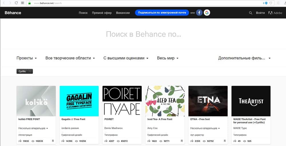286x146 pixels.
Task: Open author Denis Masharov profile
Action: (114, 128)
